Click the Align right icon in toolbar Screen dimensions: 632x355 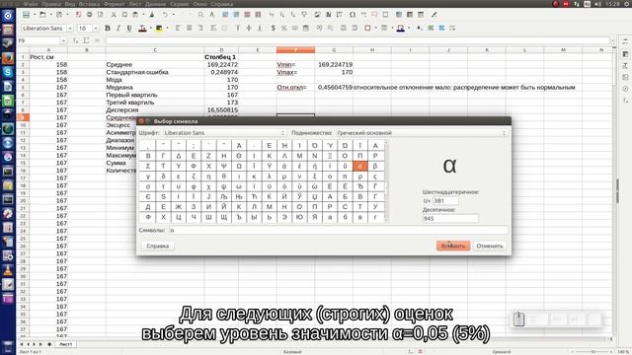click(x=200, y=29)
